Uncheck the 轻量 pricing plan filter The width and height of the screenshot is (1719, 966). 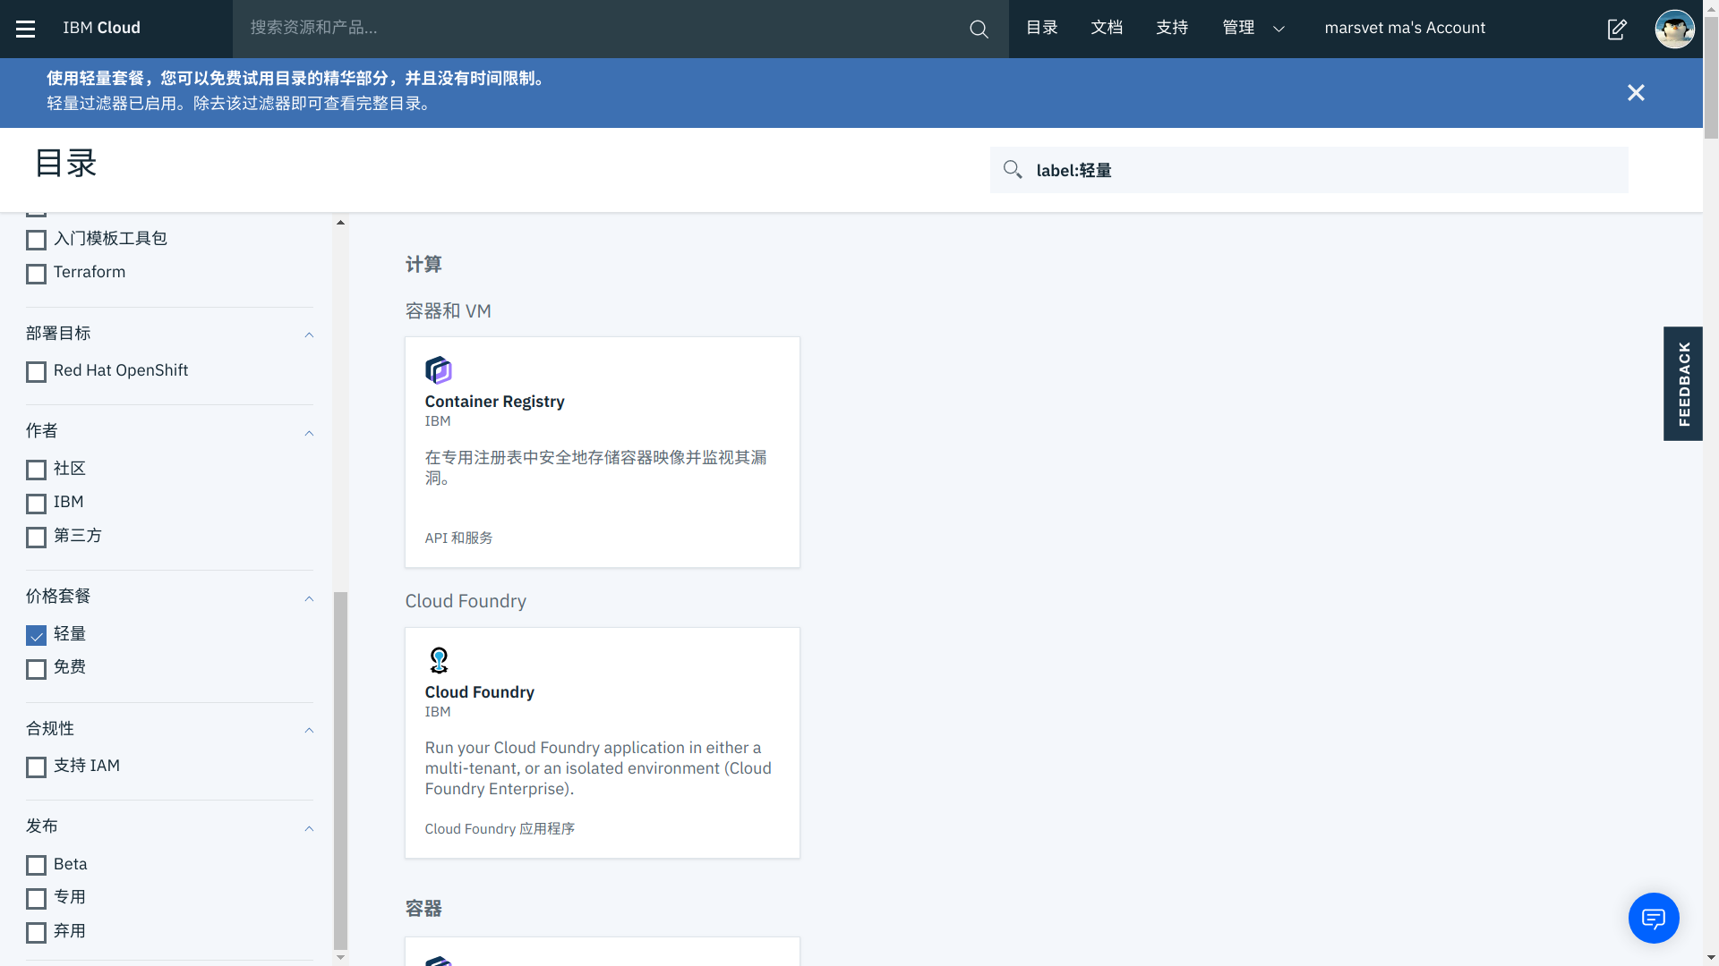tap(36, 635)
